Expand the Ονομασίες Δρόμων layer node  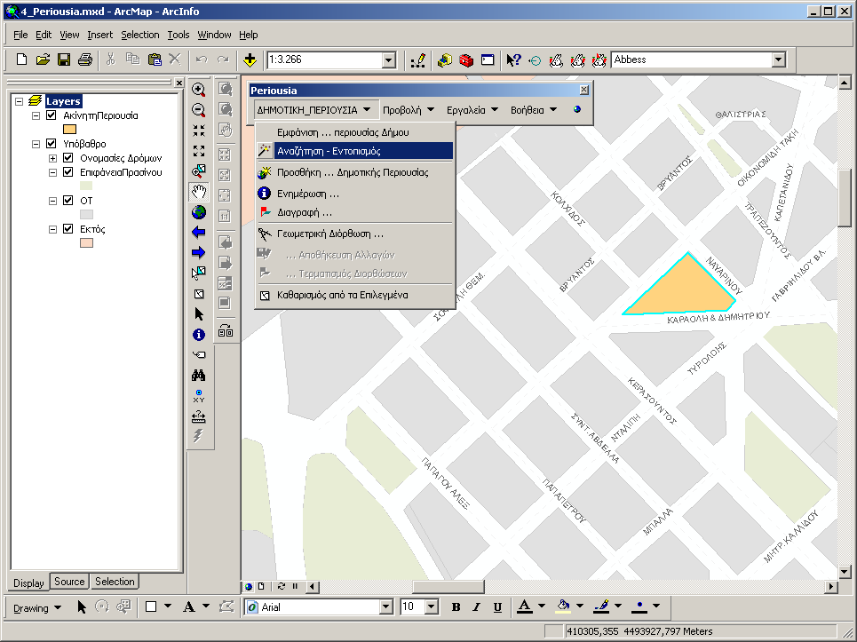(53, 158)
